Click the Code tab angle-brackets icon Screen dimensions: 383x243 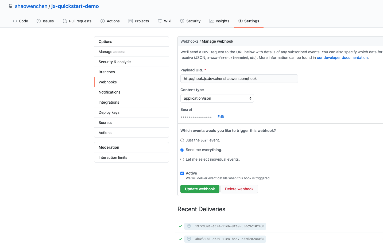[x=15, y=21]
